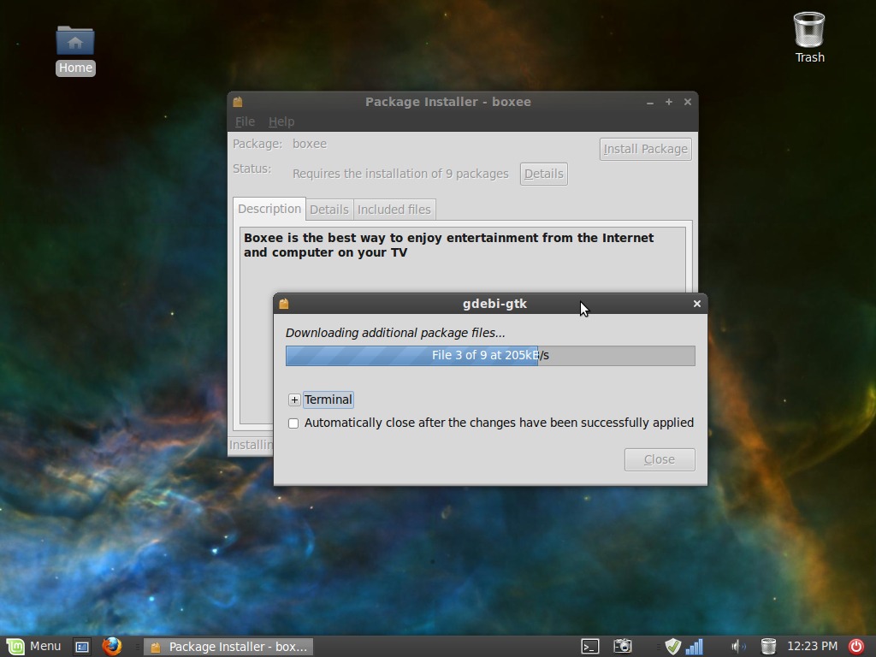876x657 pixels.
Task: Click the screenshot camera icon in the tray
Action: pyautogui.click(x=623, y=647)
